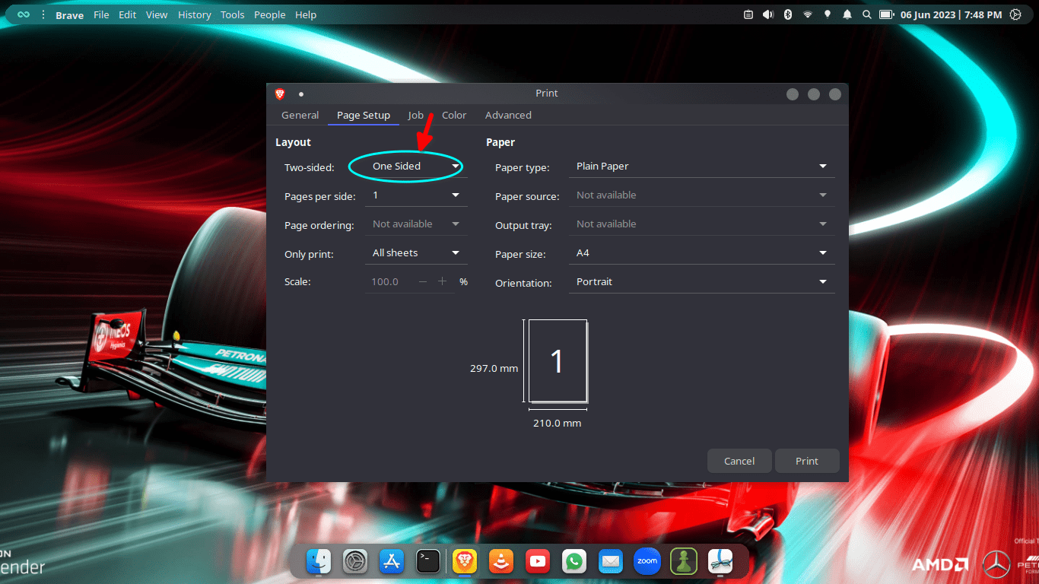1039x584 pixels.
Task: Launch Zoom from the dock
Action: [647, 561]
